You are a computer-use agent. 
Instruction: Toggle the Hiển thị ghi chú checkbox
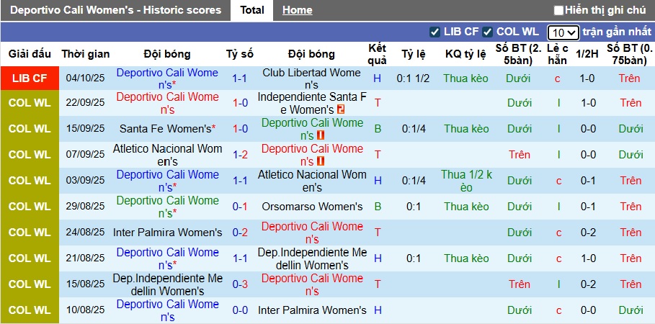coord(558,10)
